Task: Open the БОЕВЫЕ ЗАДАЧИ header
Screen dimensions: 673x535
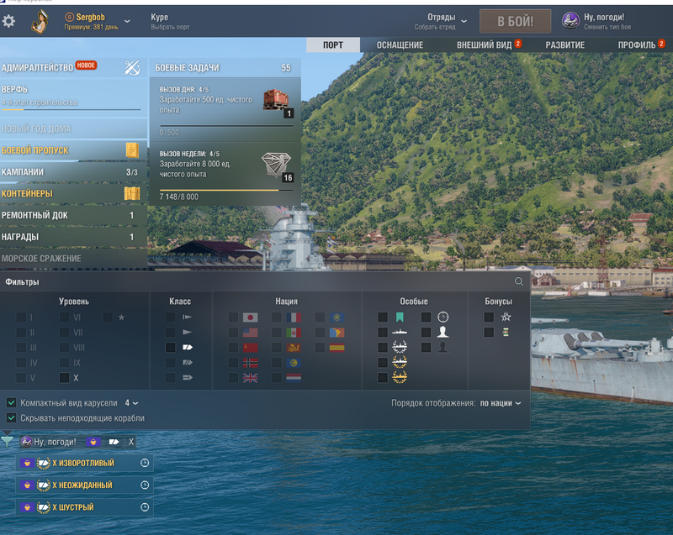Action: [225, 68]
